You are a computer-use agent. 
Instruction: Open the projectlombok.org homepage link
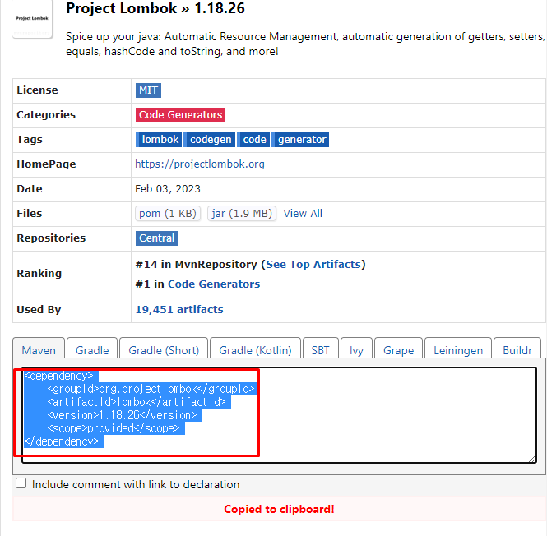200,164
